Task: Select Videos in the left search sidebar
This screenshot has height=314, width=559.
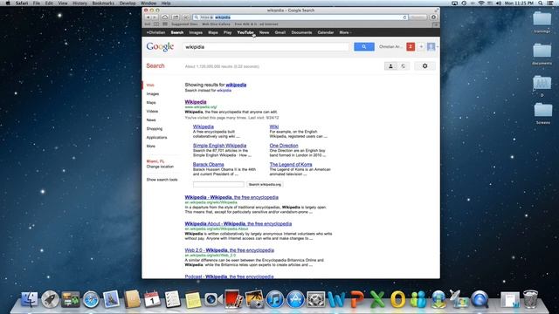Action: pyautogui.click(x=152, y=112)
